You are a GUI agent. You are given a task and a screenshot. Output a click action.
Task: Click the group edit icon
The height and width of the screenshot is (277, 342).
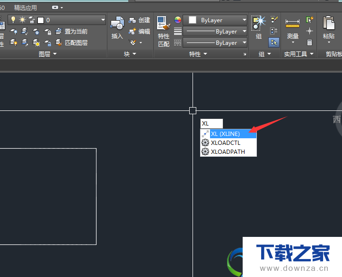tap(274, 20)
